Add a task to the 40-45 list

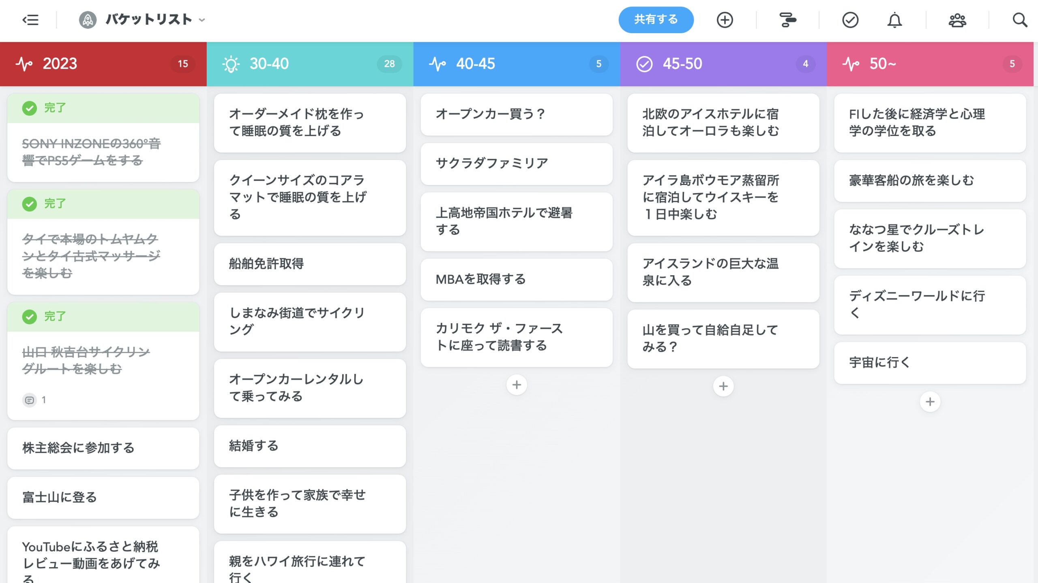517,385
